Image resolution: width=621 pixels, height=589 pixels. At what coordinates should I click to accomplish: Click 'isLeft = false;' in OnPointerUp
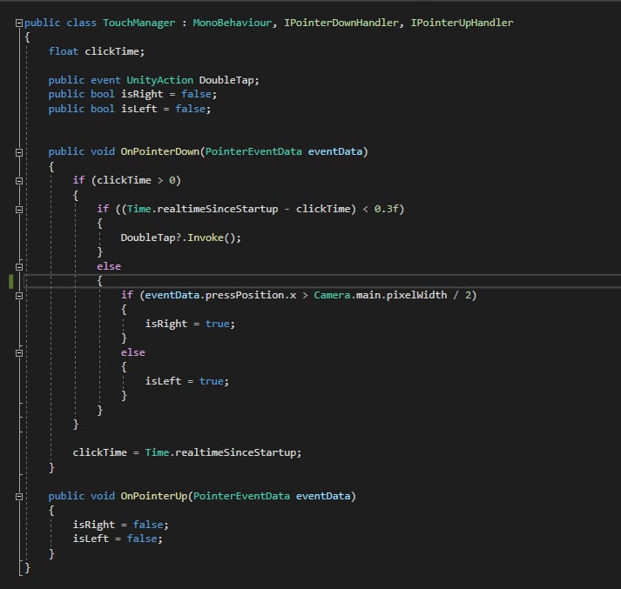pyautogui.click(x=118, y=539)
